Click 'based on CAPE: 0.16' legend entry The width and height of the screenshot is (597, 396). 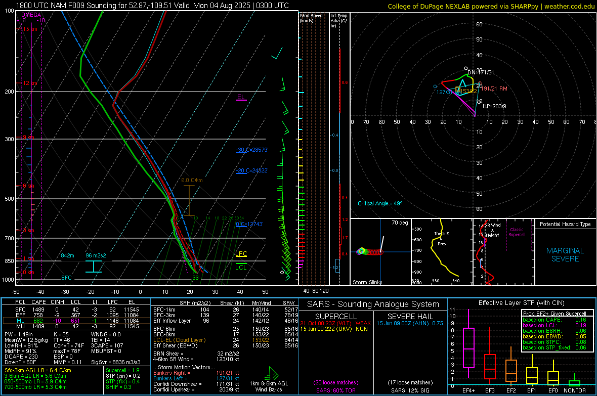click(555, 320)
